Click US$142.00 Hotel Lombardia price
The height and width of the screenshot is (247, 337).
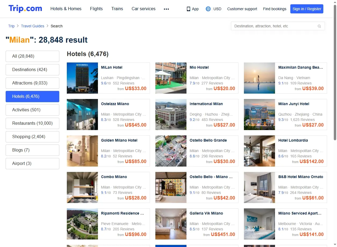(x=312, y=161)
